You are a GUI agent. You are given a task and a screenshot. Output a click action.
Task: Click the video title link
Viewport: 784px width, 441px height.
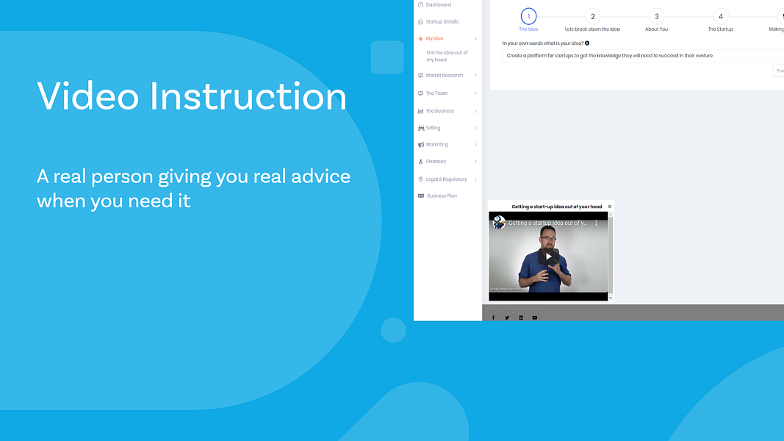tap(548, 223)
